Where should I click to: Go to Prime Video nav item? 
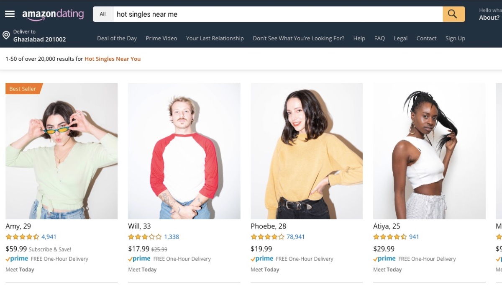(161, 38)
